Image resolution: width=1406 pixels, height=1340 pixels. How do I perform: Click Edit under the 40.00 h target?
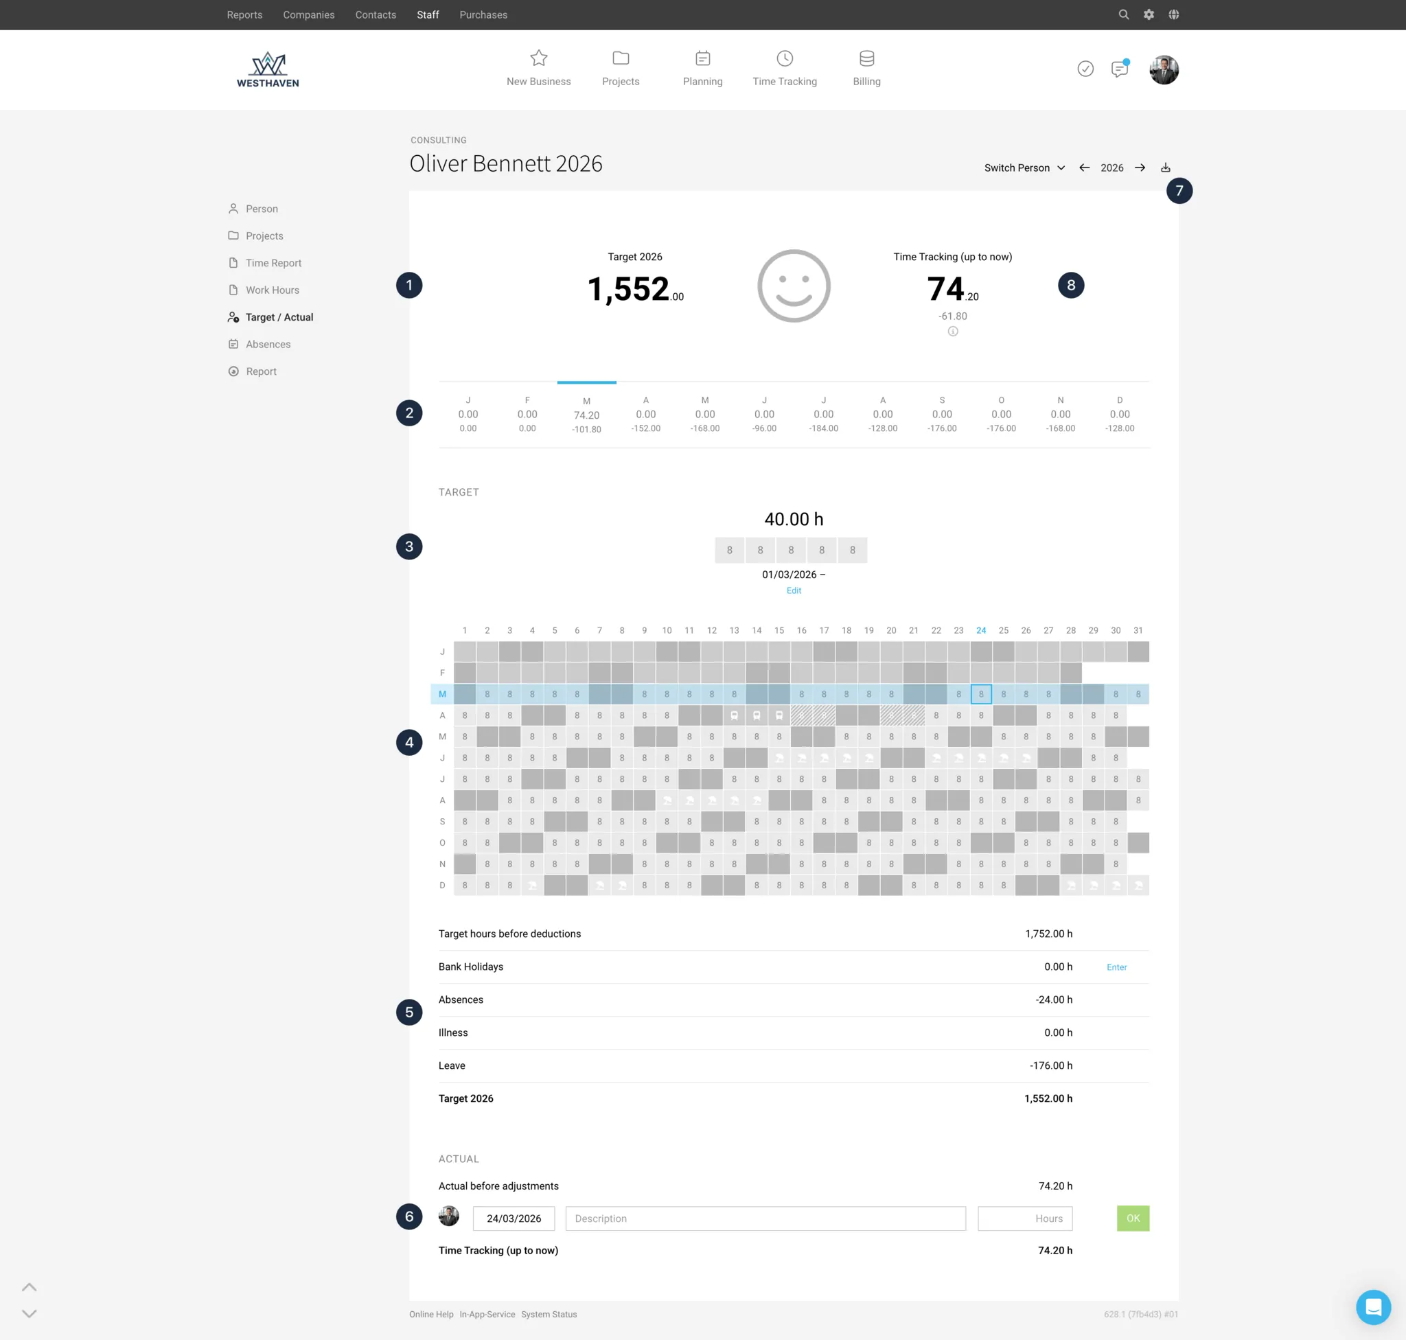793,591
